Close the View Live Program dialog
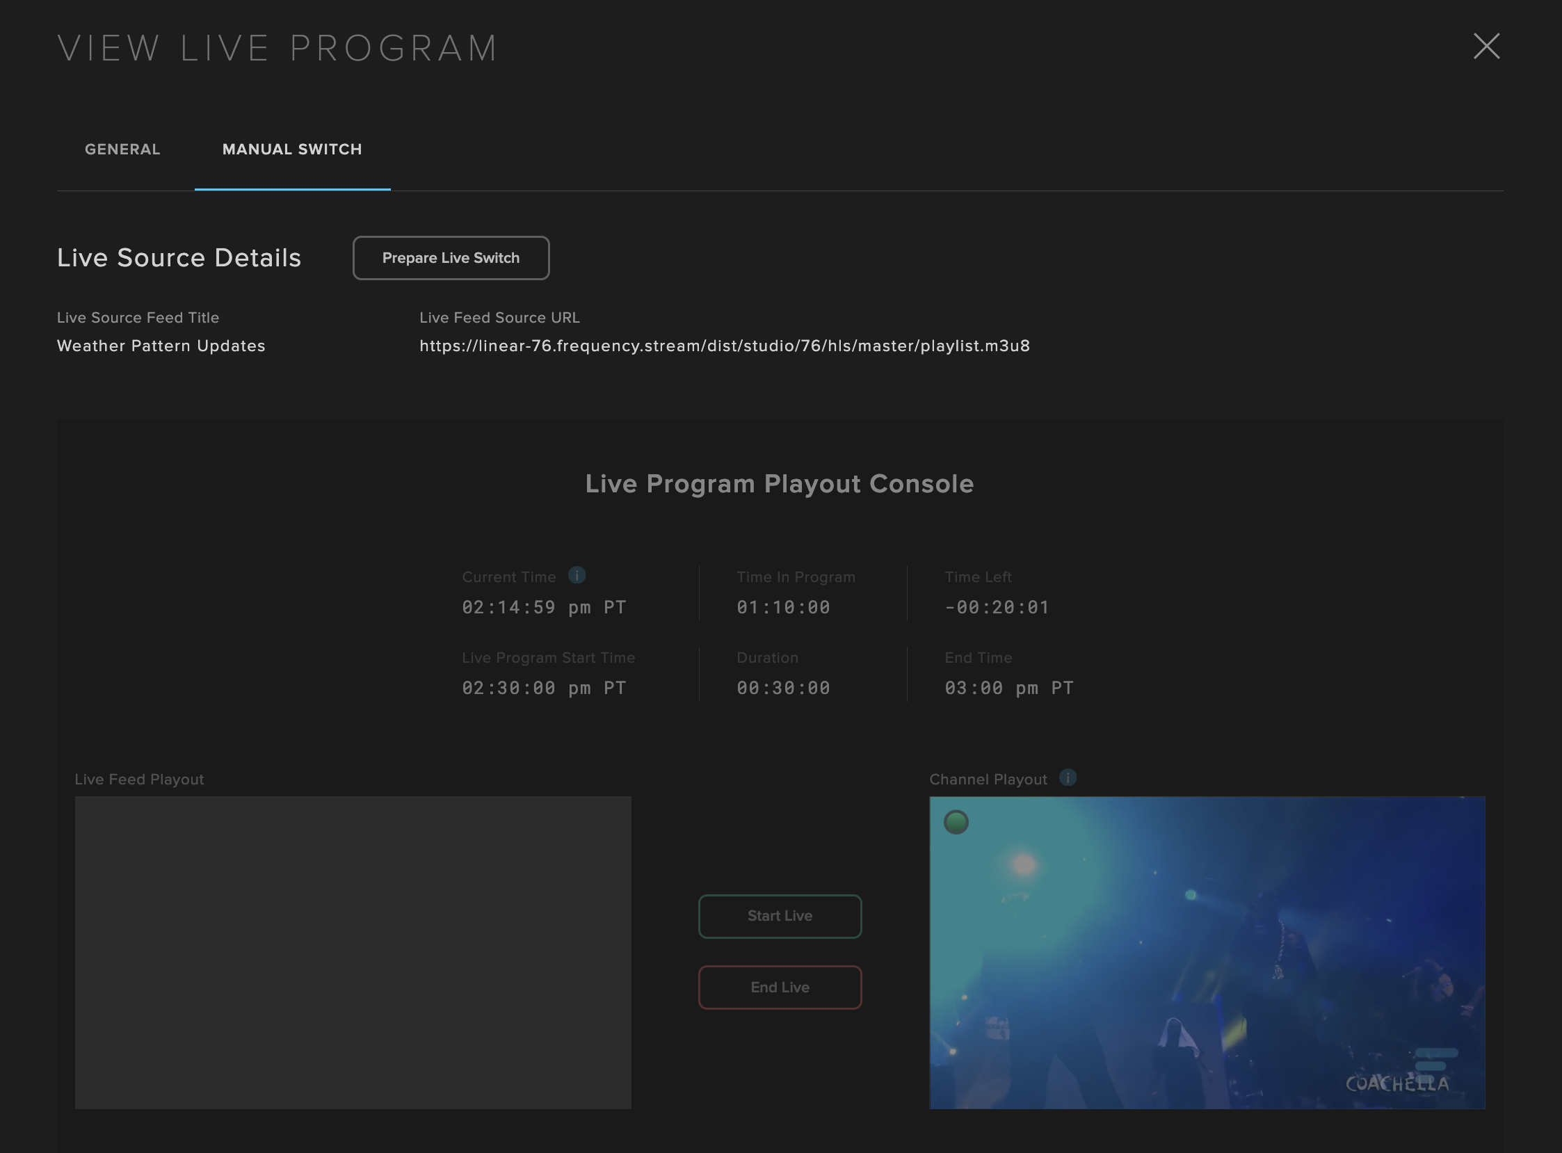Screen dimensions: 1562x1153 [1486, 46]
